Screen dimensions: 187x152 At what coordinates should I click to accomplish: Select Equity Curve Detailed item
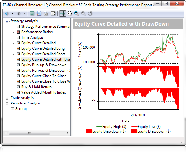(38, 43)
